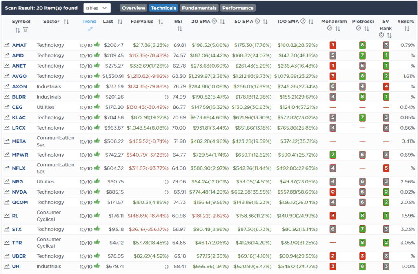The width and height of the screenshot is (418, 274).
Task: Sort by RSI column arrows
Action: tap(180, 29)
